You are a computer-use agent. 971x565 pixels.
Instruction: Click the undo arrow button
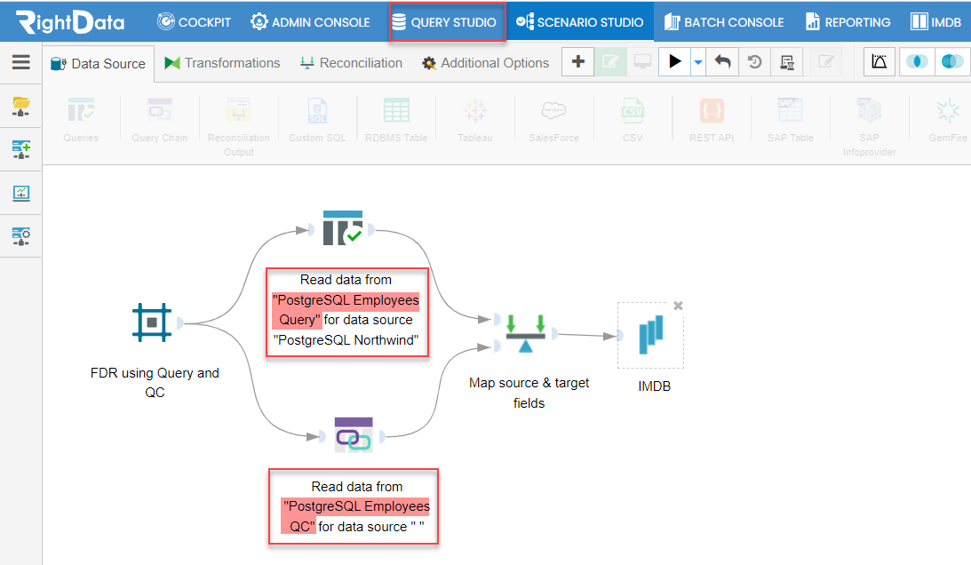pyautogui.click(x=722, y=62)
